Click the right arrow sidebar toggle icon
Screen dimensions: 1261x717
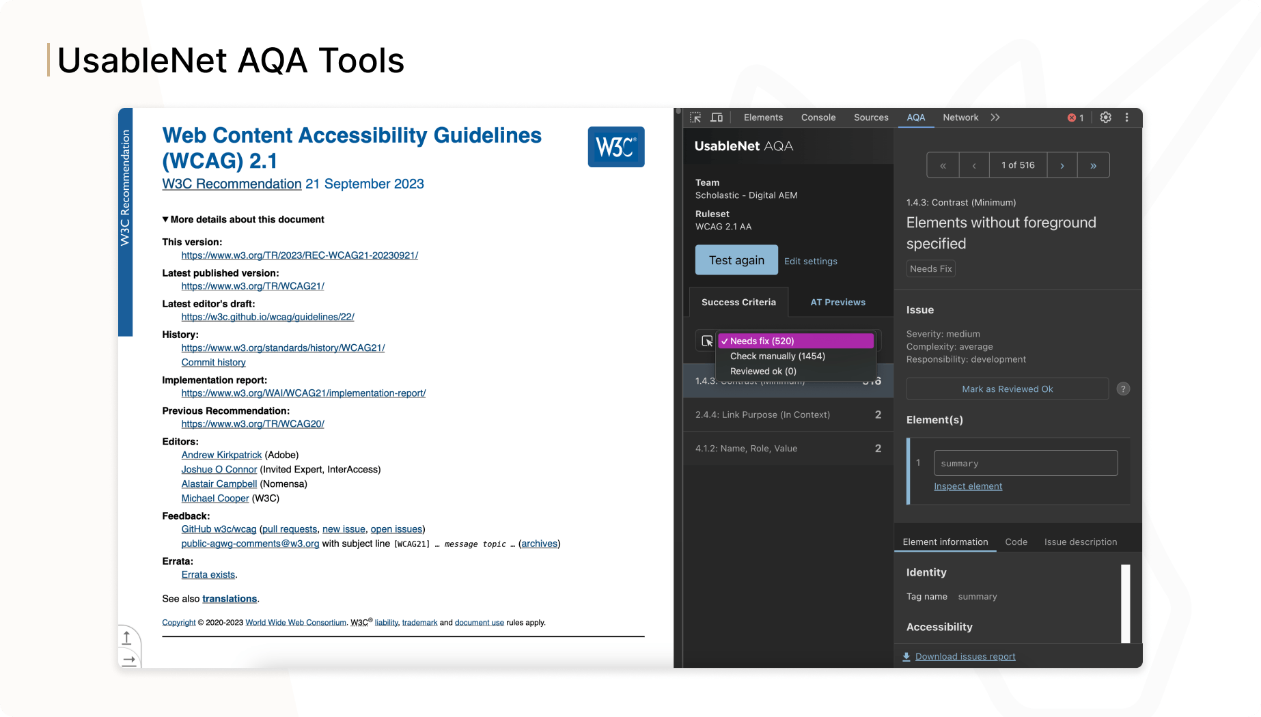(128, 660)
